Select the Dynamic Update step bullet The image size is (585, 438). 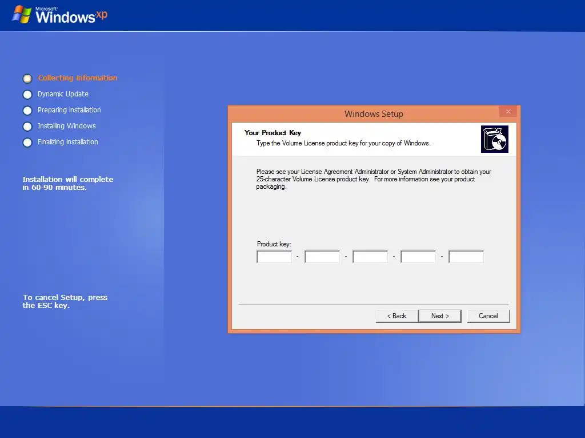(27, 95)
